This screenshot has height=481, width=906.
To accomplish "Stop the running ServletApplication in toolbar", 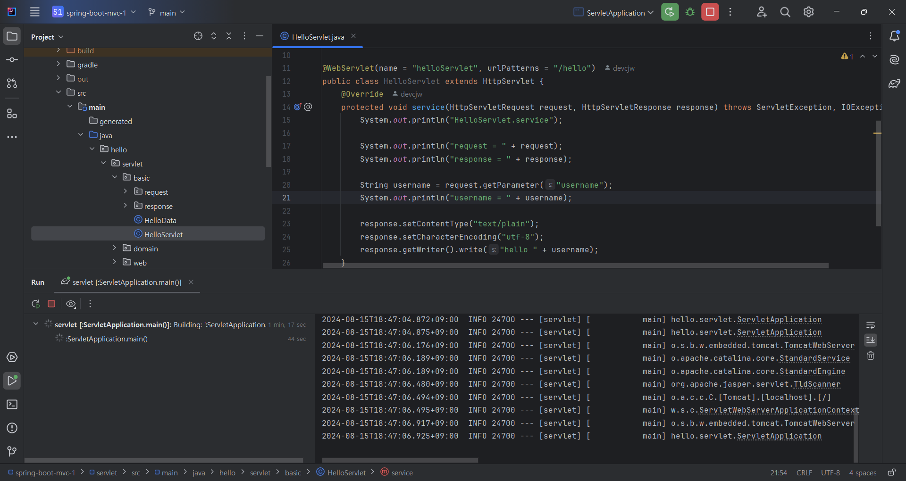I will point(710,12).
